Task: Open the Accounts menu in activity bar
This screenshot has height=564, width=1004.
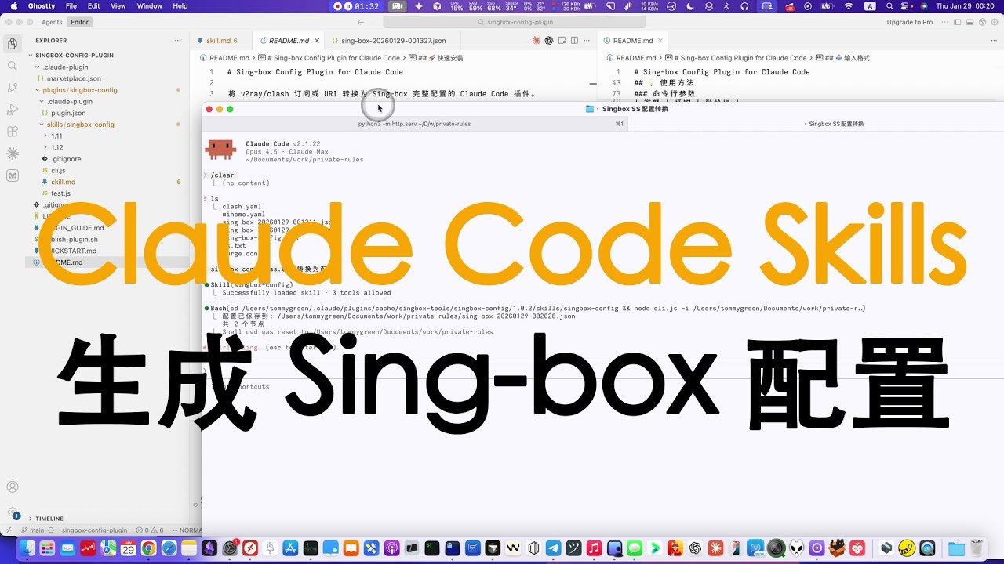Action: pyautogui.click(x=13, y=487)
